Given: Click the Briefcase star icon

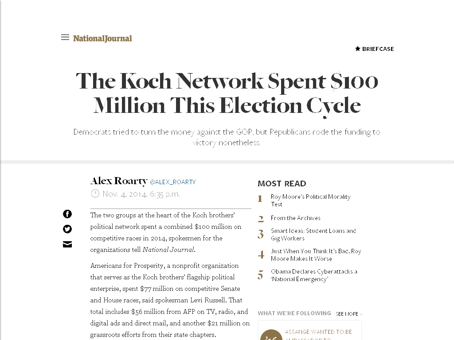Looking at the screenshot, I should [x=358, y=49].
